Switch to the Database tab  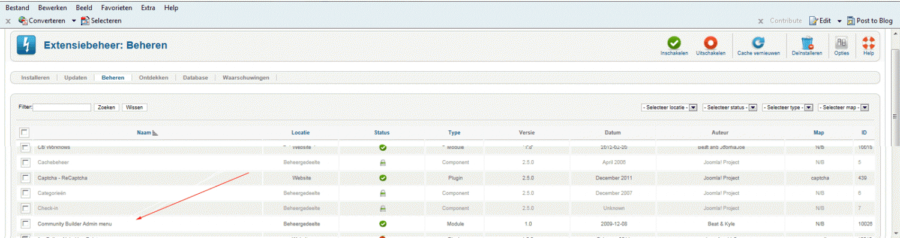coord(196,78)
